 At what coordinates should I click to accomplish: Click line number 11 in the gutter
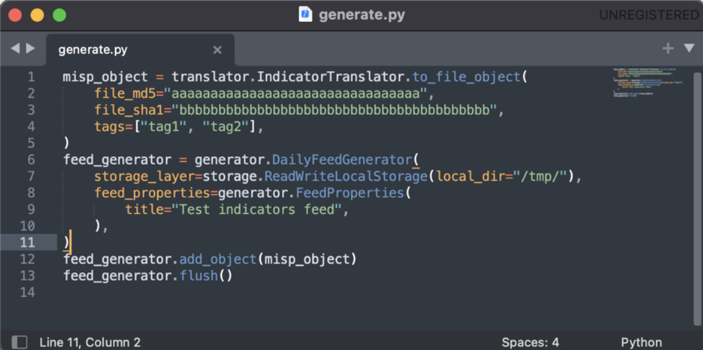click(x=27, y=242)
